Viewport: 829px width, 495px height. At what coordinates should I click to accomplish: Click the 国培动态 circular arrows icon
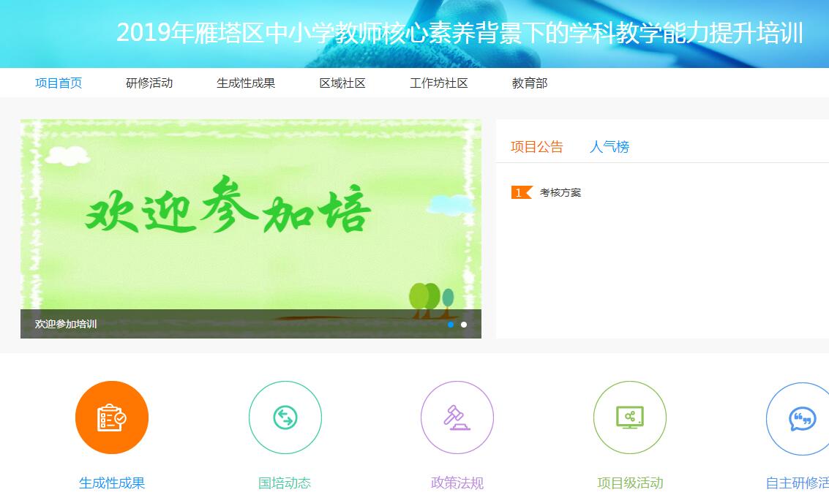(x=285, y=417)
